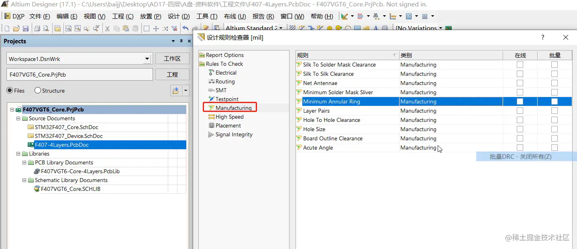This screenshot has width=577, height=249.
Task: Open the 文件 (F) menu
Action: (x=40, y=16)
